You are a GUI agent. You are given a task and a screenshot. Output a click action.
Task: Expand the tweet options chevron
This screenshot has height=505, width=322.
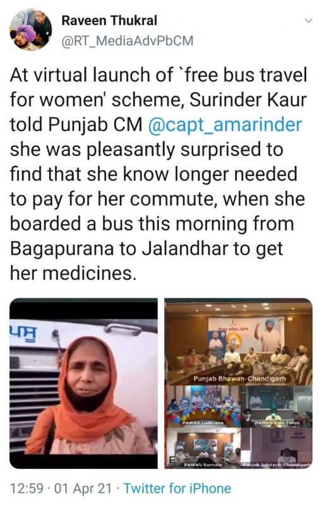pos(309,21)
